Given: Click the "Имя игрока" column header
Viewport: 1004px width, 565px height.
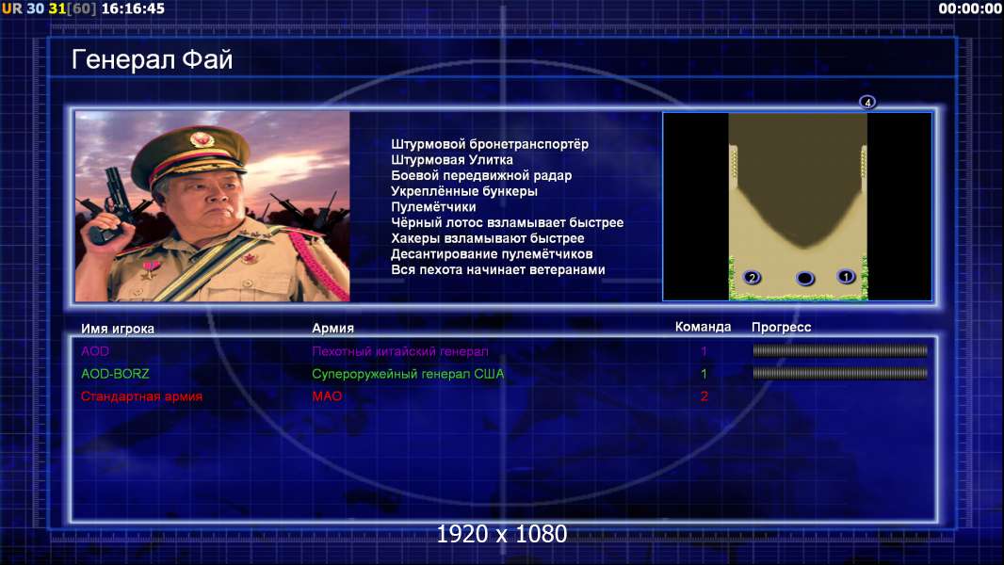Looking at the screenshot, I should [x=117, y=329].
